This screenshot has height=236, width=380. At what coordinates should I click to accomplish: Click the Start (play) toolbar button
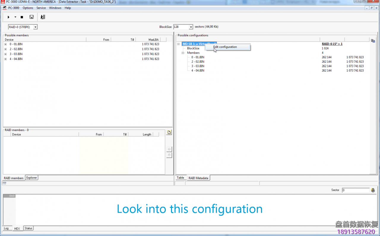(x=9, y=17)
